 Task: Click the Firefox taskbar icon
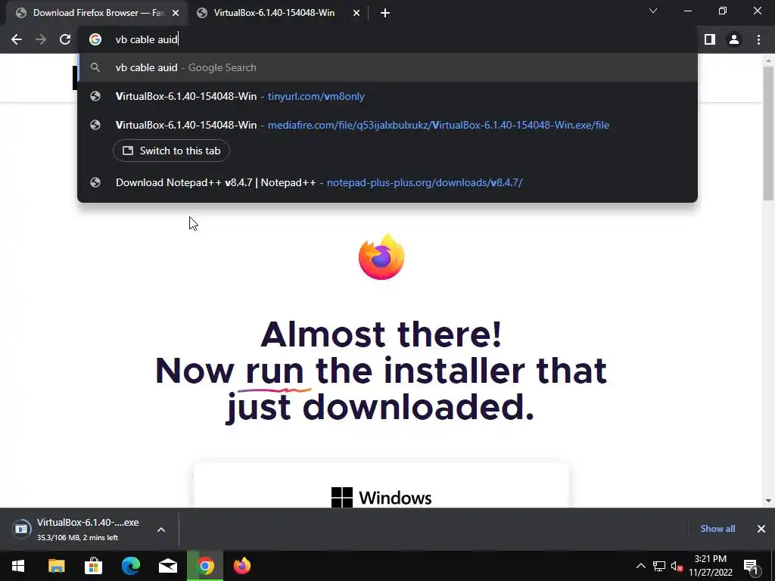click(x=242, y=566)
